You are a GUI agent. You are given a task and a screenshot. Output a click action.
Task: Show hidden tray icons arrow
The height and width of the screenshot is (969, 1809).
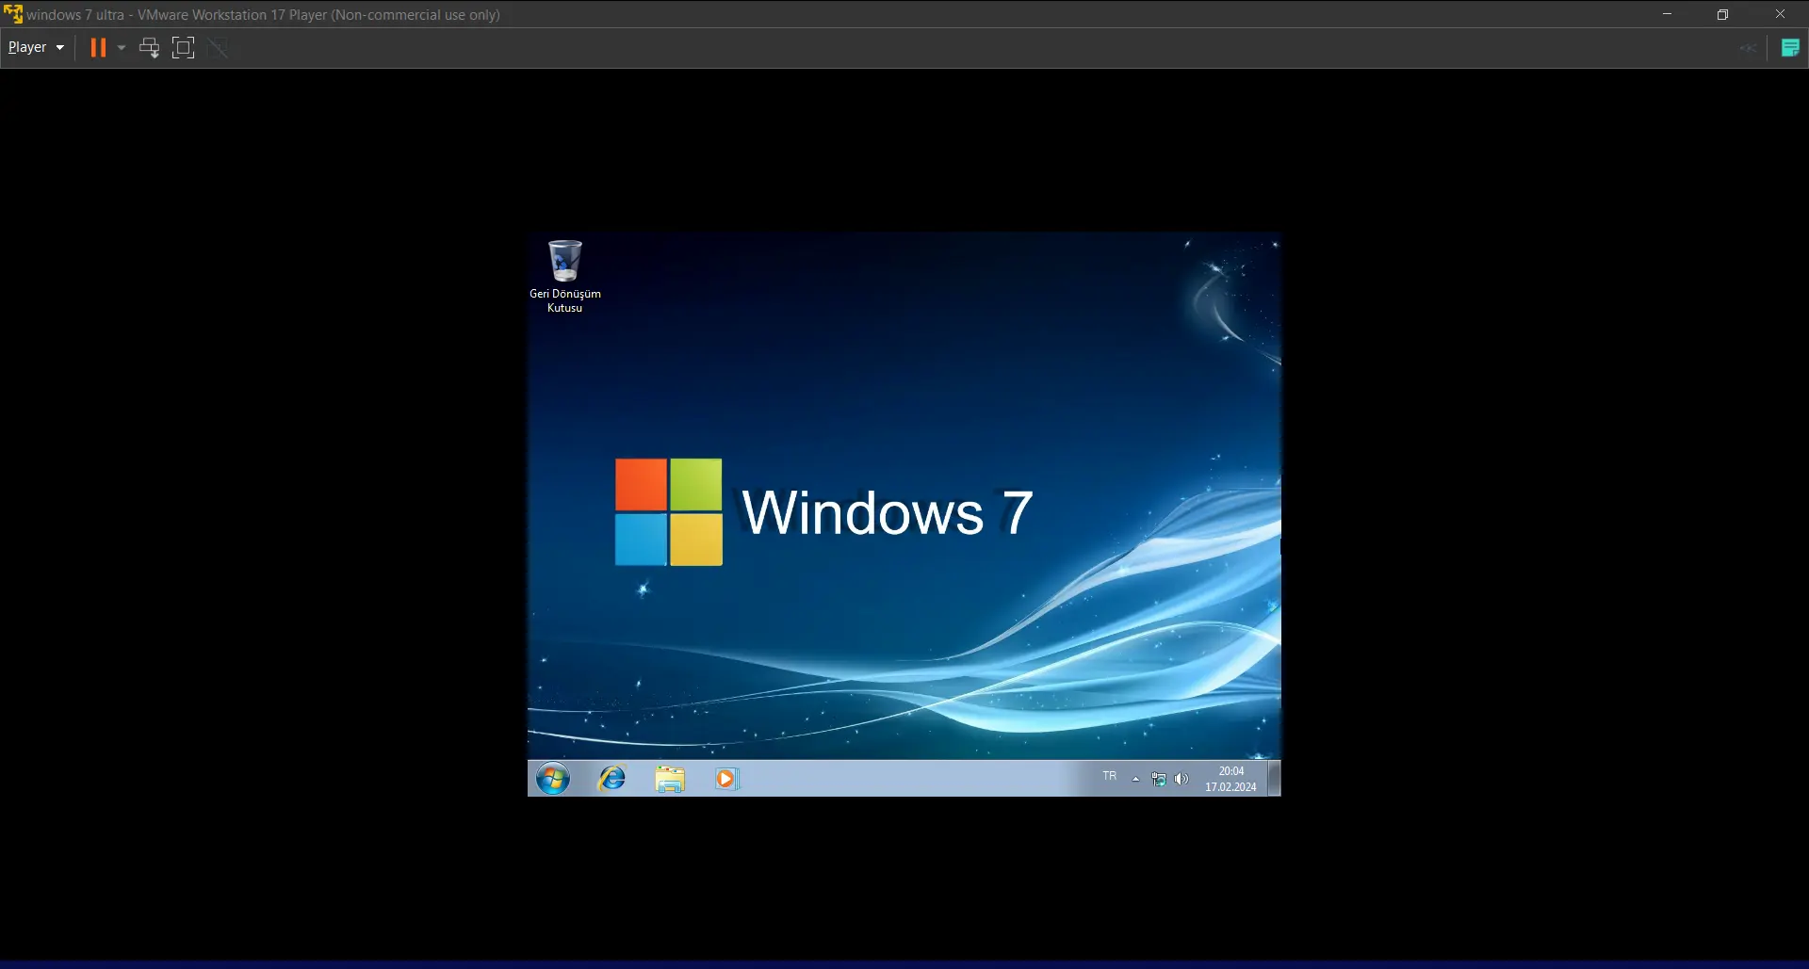(1136, 779)
